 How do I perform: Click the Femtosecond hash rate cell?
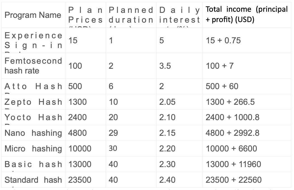click(x=33, y=66)
